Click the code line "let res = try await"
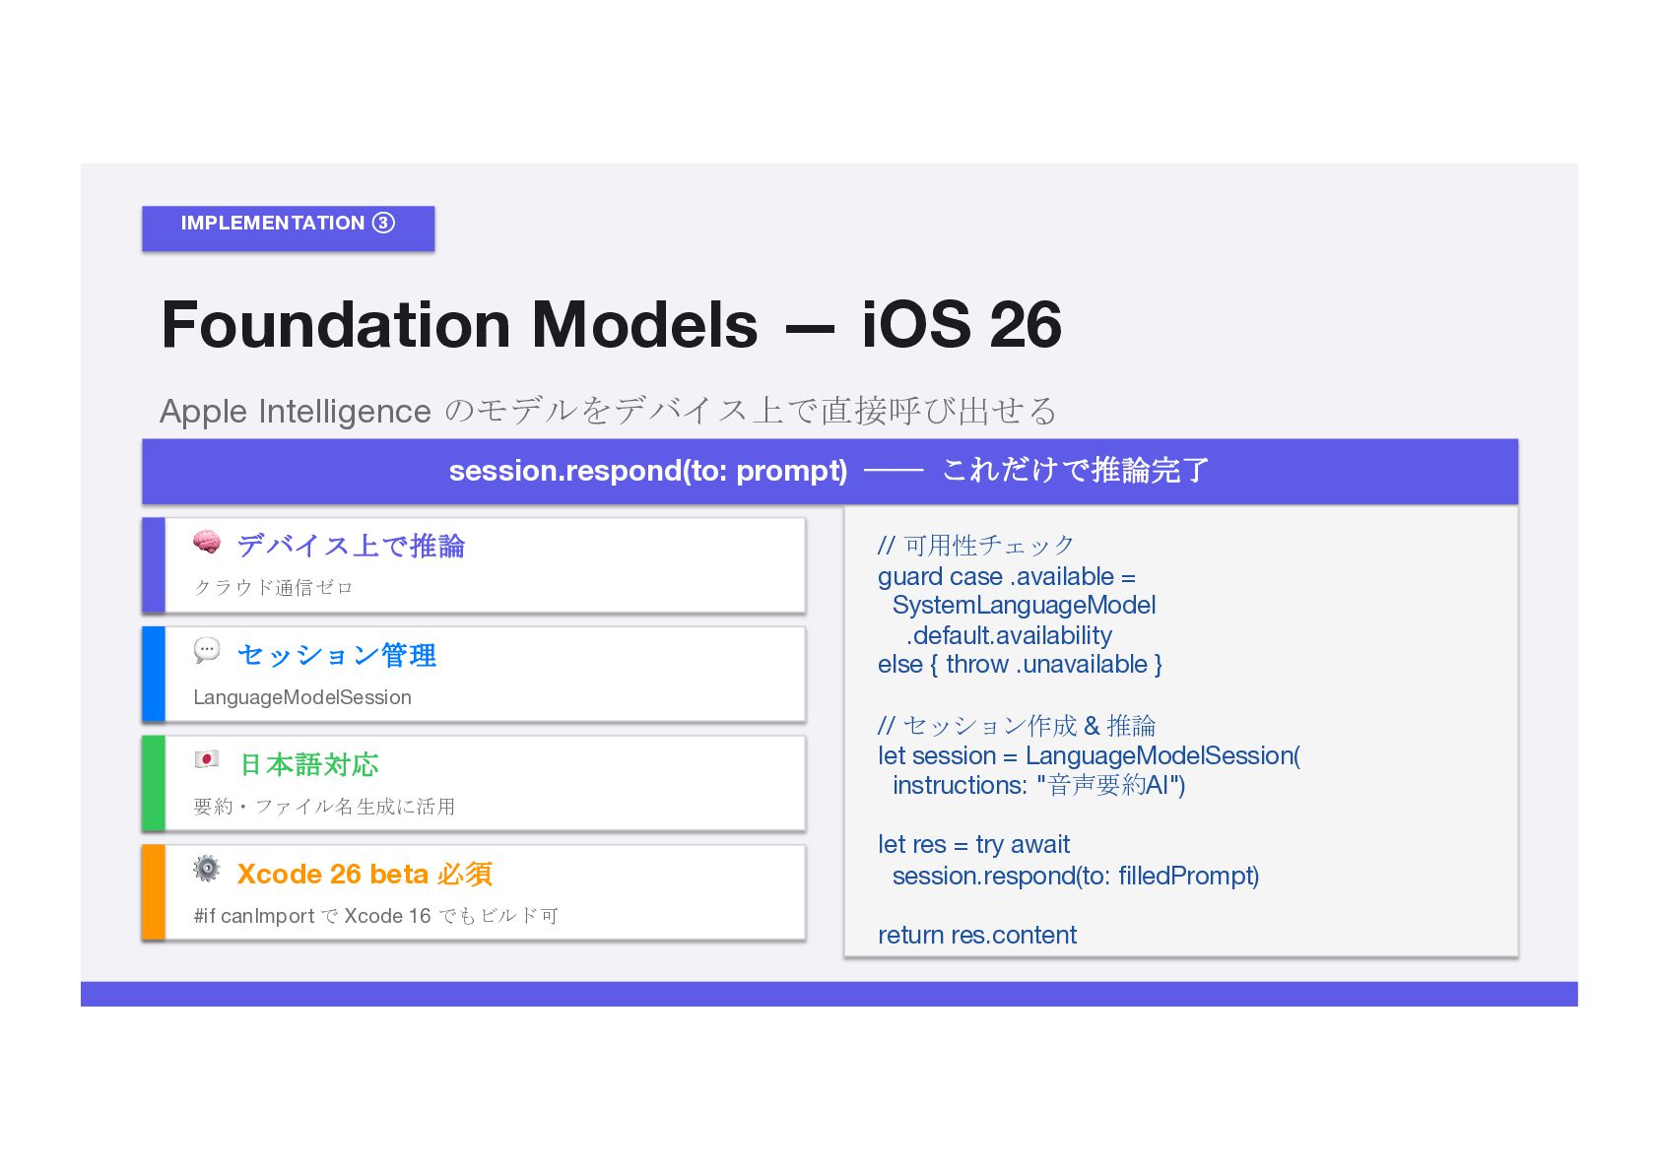Image resolution: width=1659 pixels, height=1172 pixels. tap(973, 845)
